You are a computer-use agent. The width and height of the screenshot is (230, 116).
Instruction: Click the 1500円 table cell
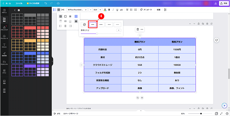pos(177,50)
